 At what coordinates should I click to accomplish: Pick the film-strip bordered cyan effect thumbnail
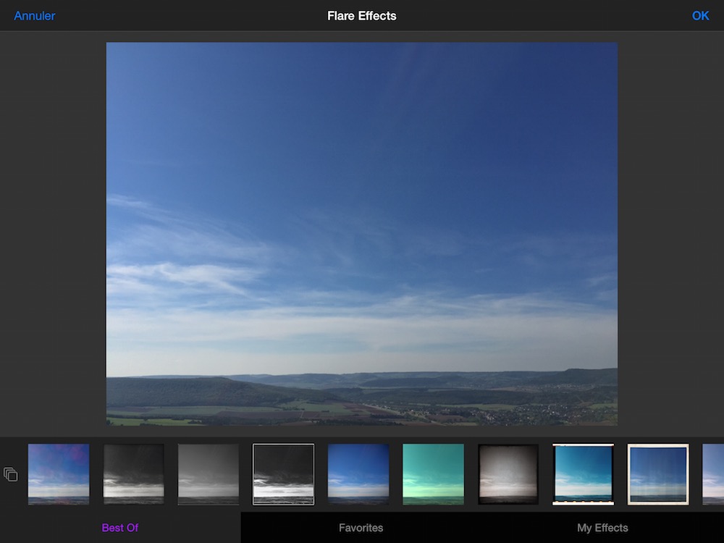coord(583,474)
